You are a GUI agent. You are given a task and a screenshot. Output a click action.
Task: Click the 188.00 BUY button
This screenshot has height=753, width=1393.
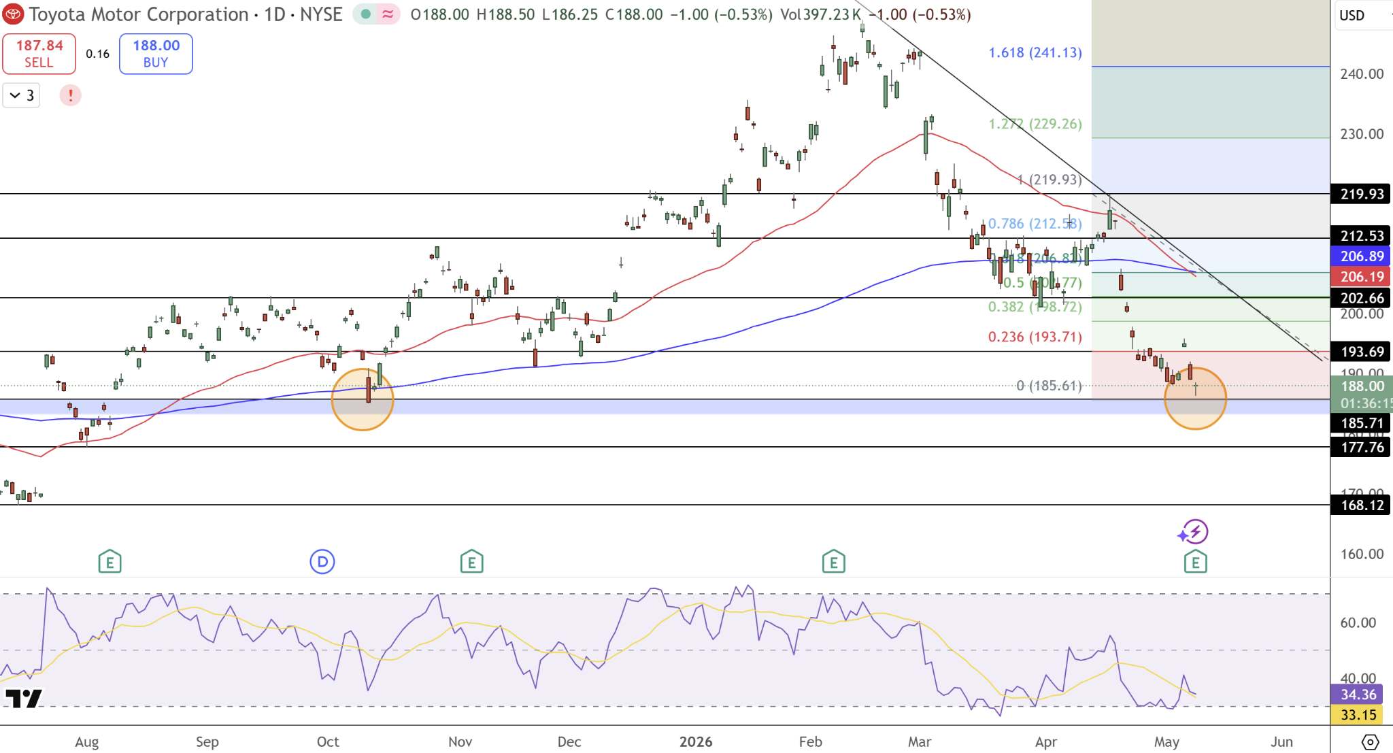tap(156, 54)
